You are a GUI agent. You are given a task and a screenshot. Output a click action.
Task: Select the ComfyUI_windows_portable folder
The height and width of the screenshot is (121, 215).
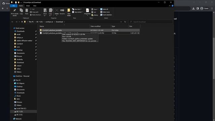89,30
